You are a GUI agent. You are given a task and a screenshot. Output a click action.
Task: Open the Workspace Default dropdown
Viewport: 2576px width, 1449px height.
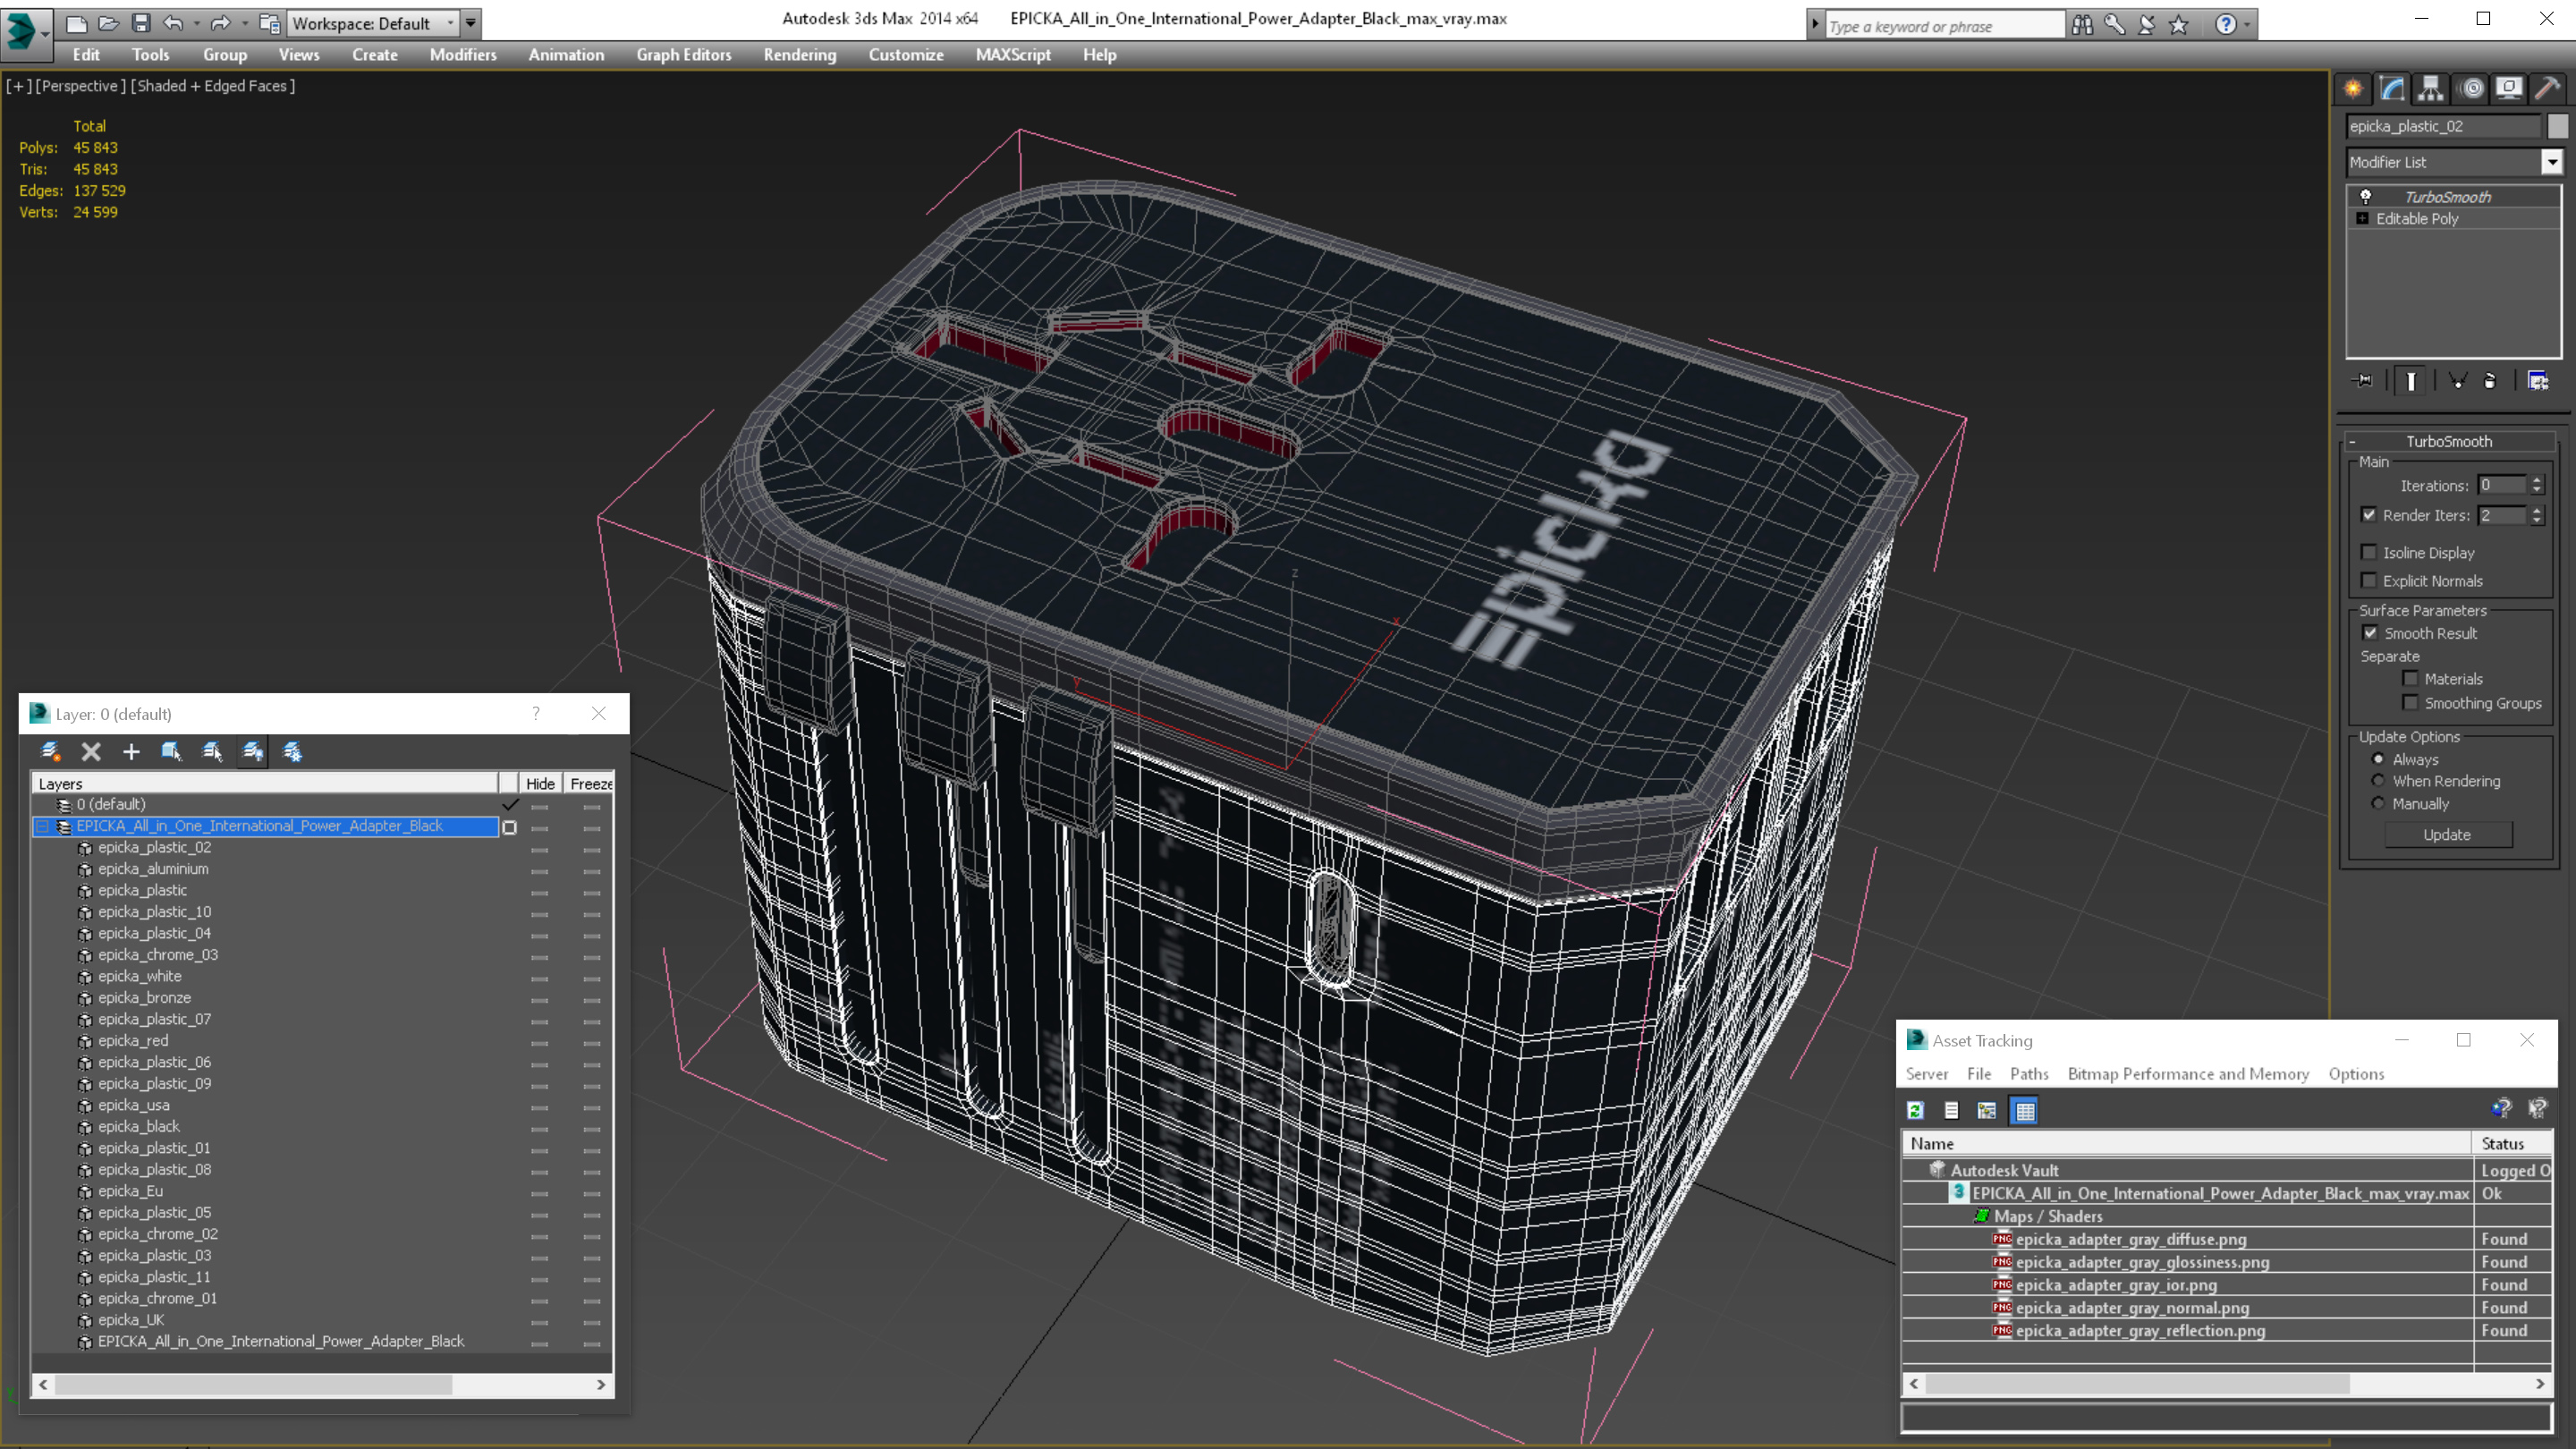[450, 23]
